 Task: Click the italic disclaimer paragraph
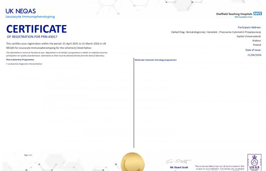click(57, 54)
